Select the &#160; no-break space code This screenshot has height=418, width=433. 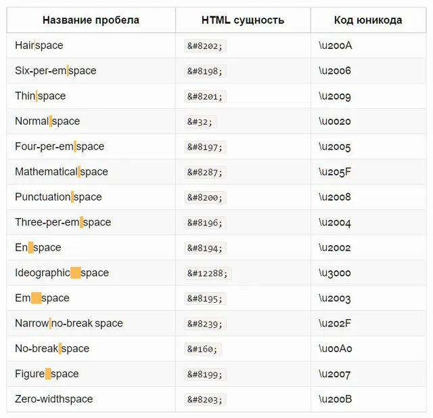click(x=203, y=349)
